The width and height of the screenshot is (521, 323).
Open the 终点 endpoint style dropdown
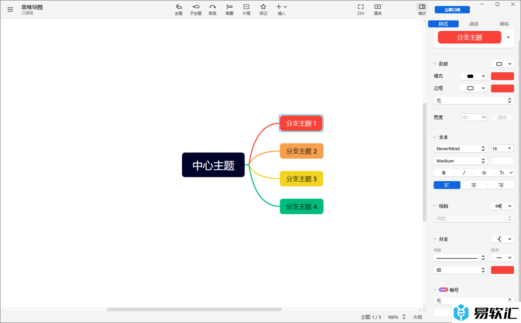(502, 258)
